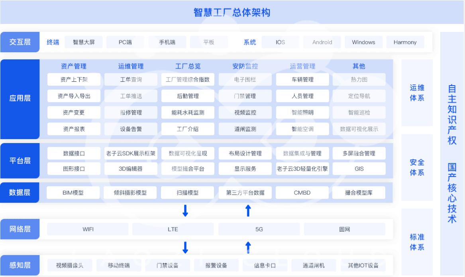Switch to the 安防监控 category
The image size is (465, 277).
245,66
